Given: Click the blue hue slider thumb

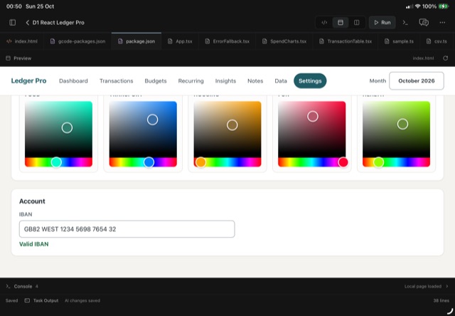Looking at the screenshot, I should point(149,162).
